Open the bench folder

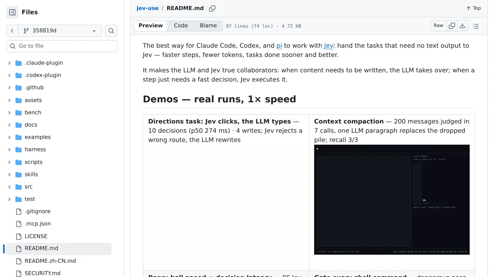pyautogui.click(x=33, y=112)
